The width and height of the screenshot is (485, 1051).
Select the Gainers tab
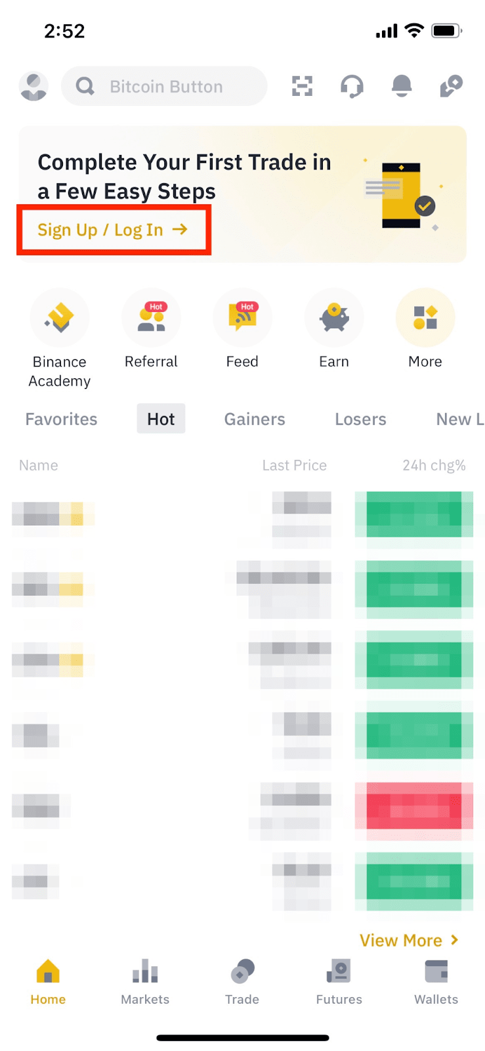point(255,419)
